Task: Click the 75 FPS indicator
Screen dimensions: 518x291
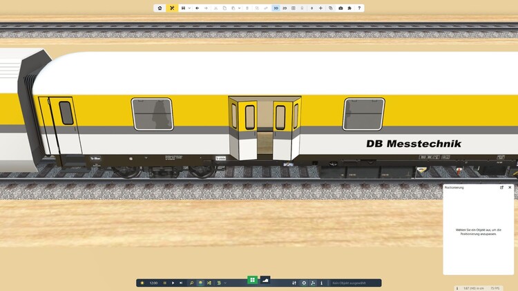Action: 495,288
